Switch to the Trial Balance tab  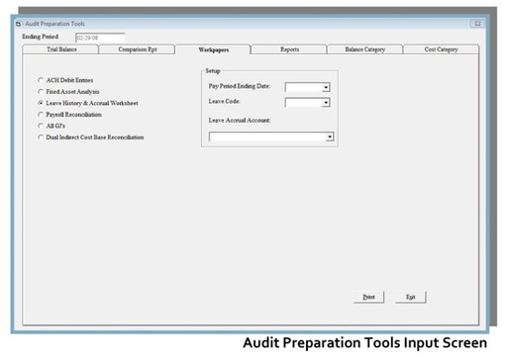[61, 49]
